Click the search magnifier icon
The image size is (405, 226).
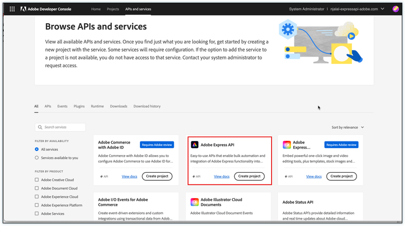coord(40,127)
